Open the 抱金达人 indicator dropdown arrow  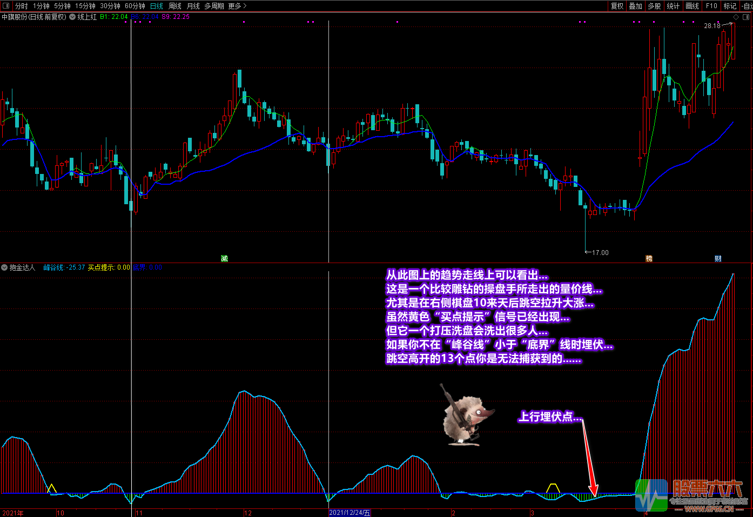(5, 267)
